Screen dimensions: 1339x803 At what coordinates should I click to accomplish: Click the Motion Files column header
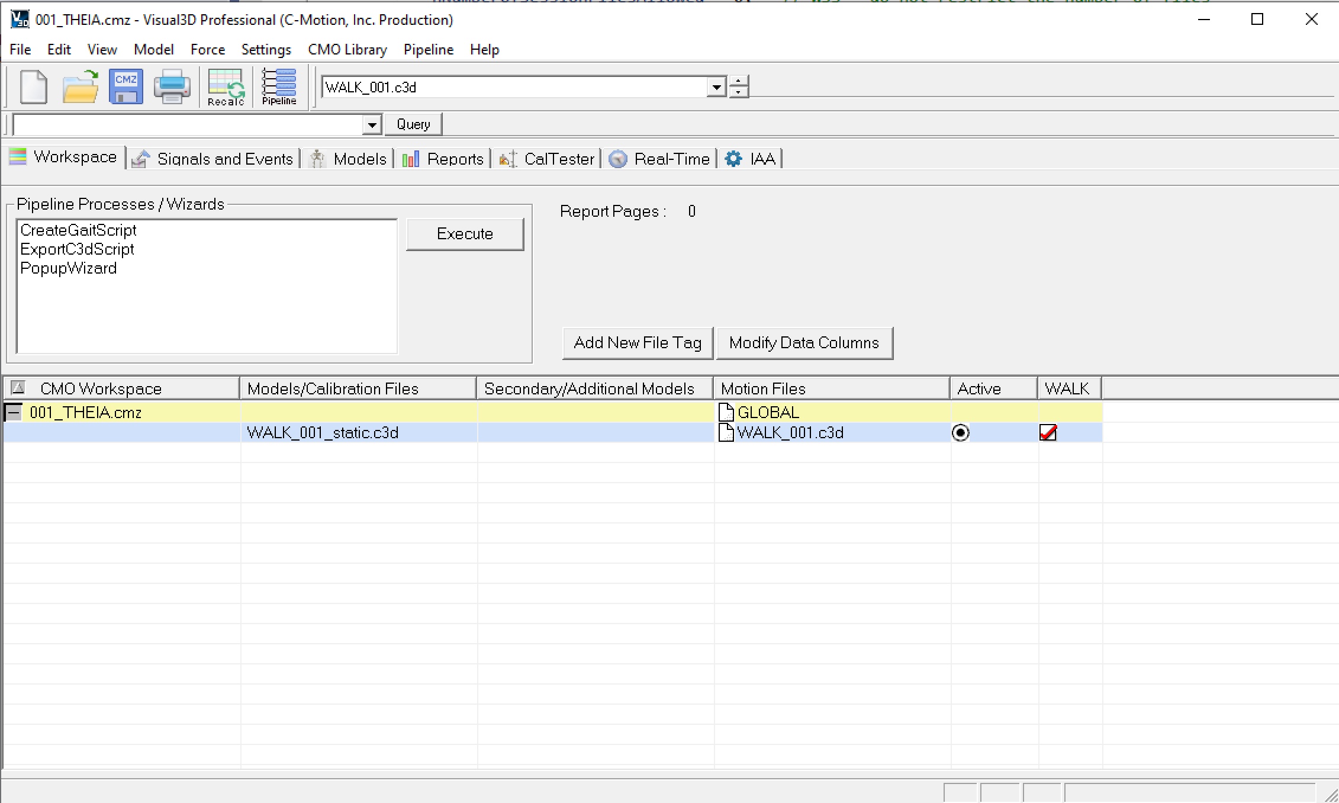tap(832, 388)
